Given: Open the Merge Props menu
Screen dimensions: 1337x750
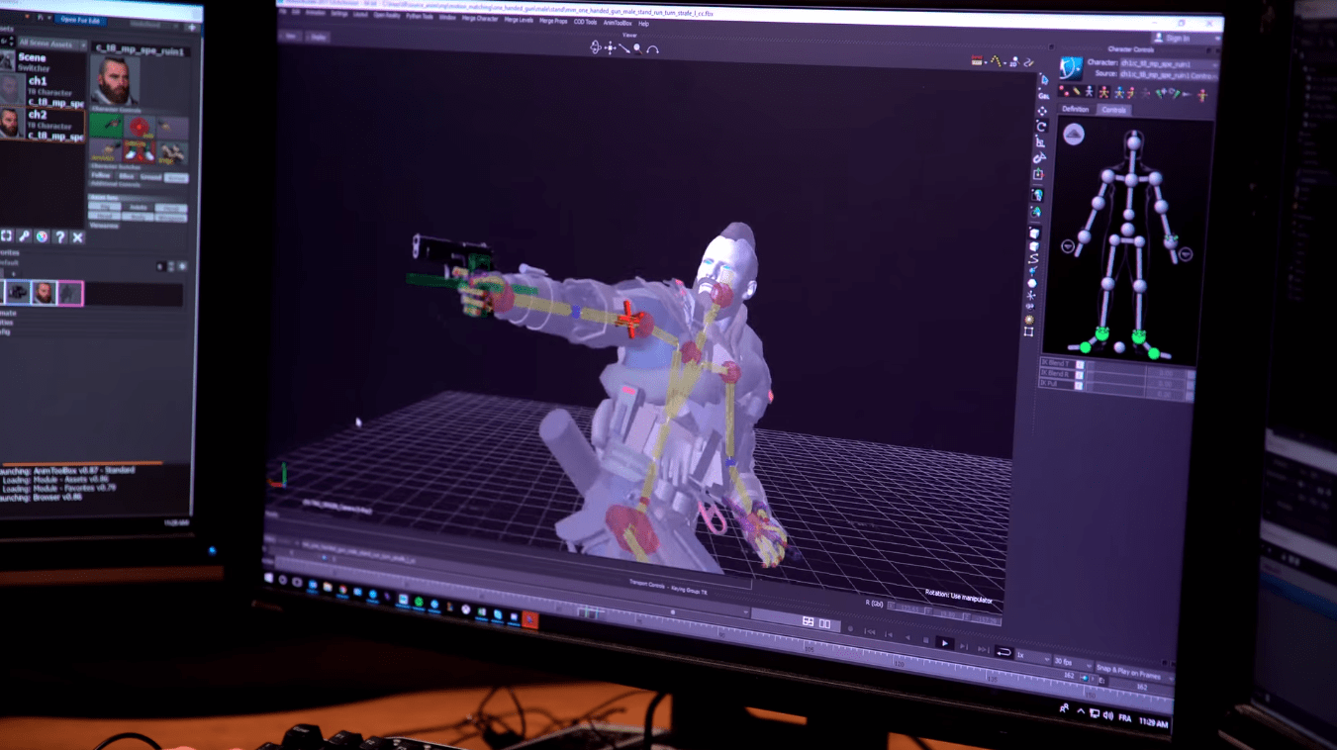Looking at the screenshot, I should [553, 21].
